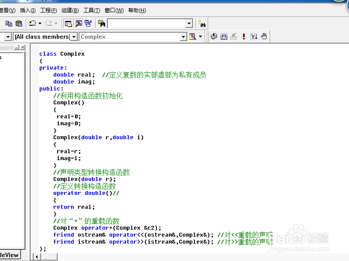Image resolution: width=349 pixels, height=261 pixels.
Task: Open the leftmost WizardBar class dropdown arrow
Action: (x=8, y=37)
